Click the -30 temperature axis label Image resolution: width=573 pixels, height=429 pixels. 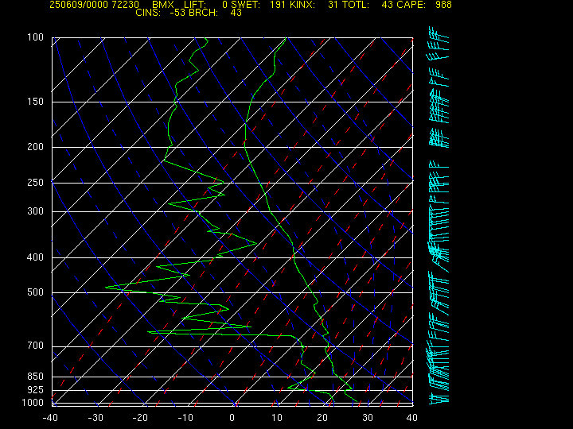(95, 418)
